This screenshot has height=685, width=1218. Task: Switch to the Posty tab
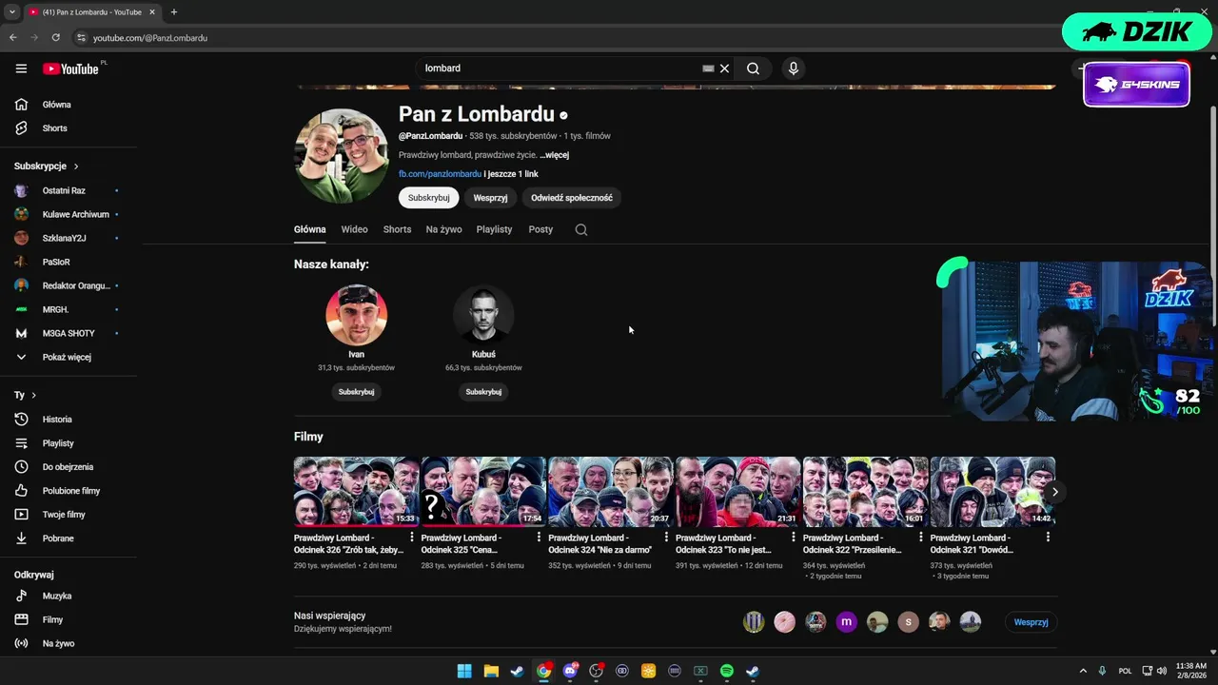(x=540, y=229)
